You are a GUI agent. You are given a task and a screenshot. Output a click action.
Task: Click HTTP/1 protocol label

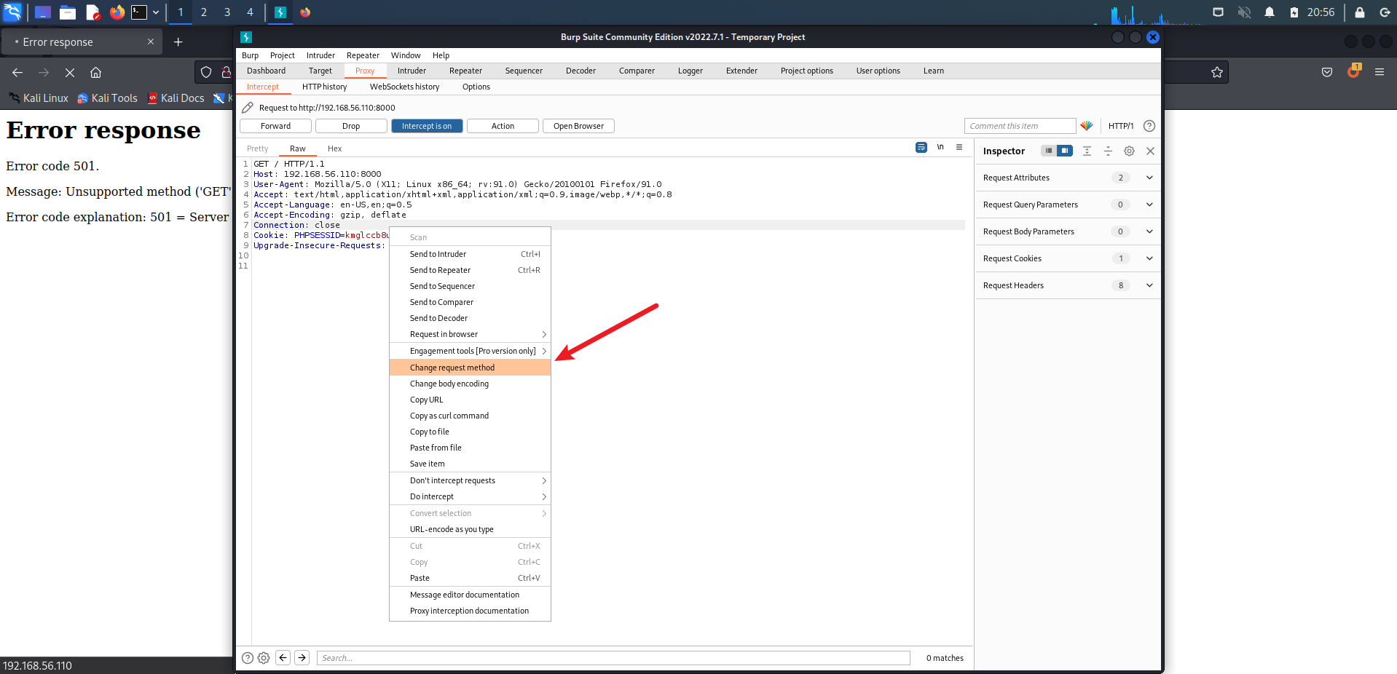(x=1121, y=126)
